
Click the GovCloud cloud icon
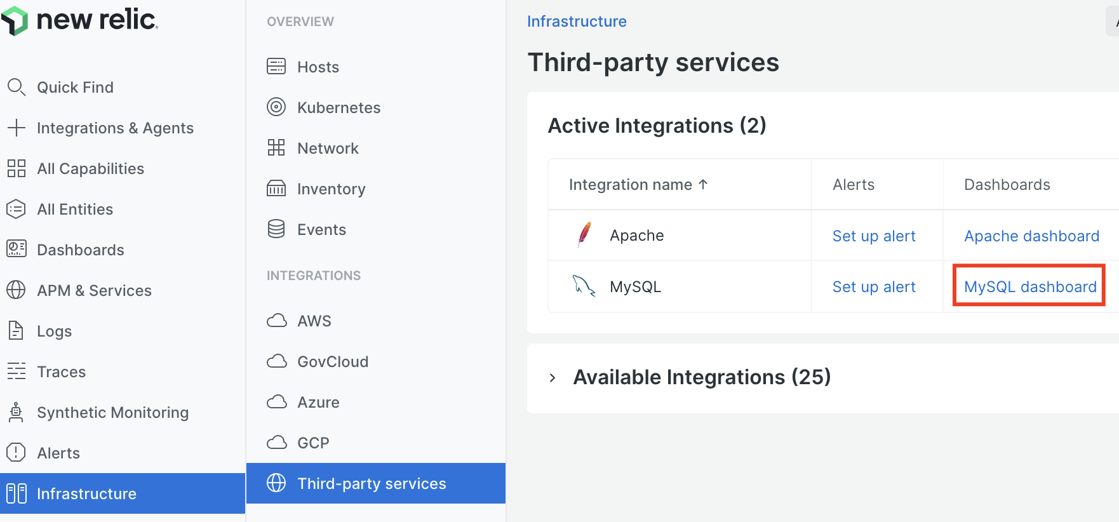click(x=277, y=361)
